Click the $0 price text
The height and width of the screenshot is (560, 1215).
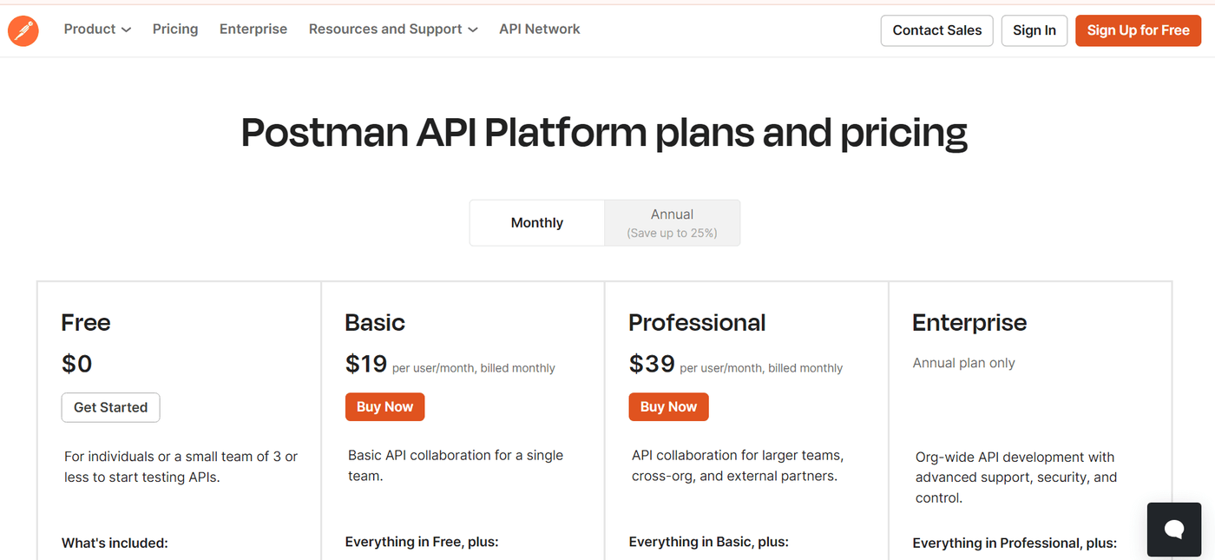pyautogui.click(x=77, y=364)
